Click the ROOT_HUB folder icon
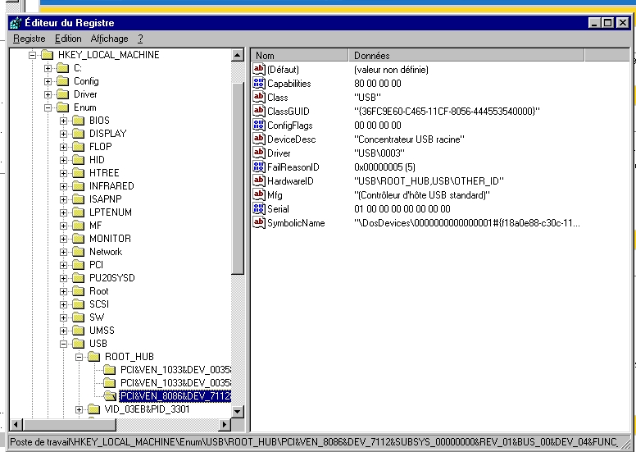The height and width of the screenshot is (452, 636). pos(93,357)
